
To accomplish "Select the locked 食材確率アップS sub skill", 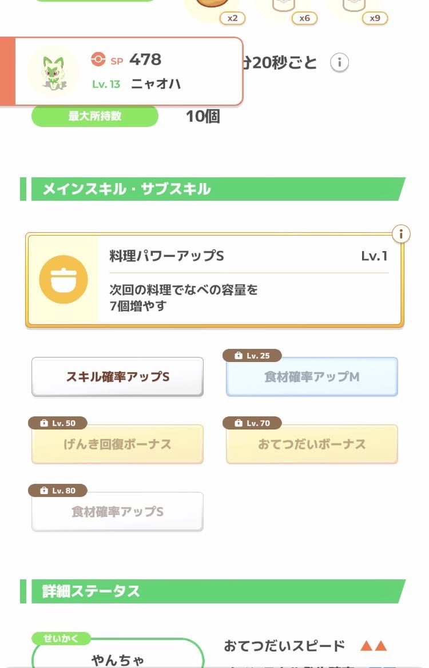I will pos(118,512).
